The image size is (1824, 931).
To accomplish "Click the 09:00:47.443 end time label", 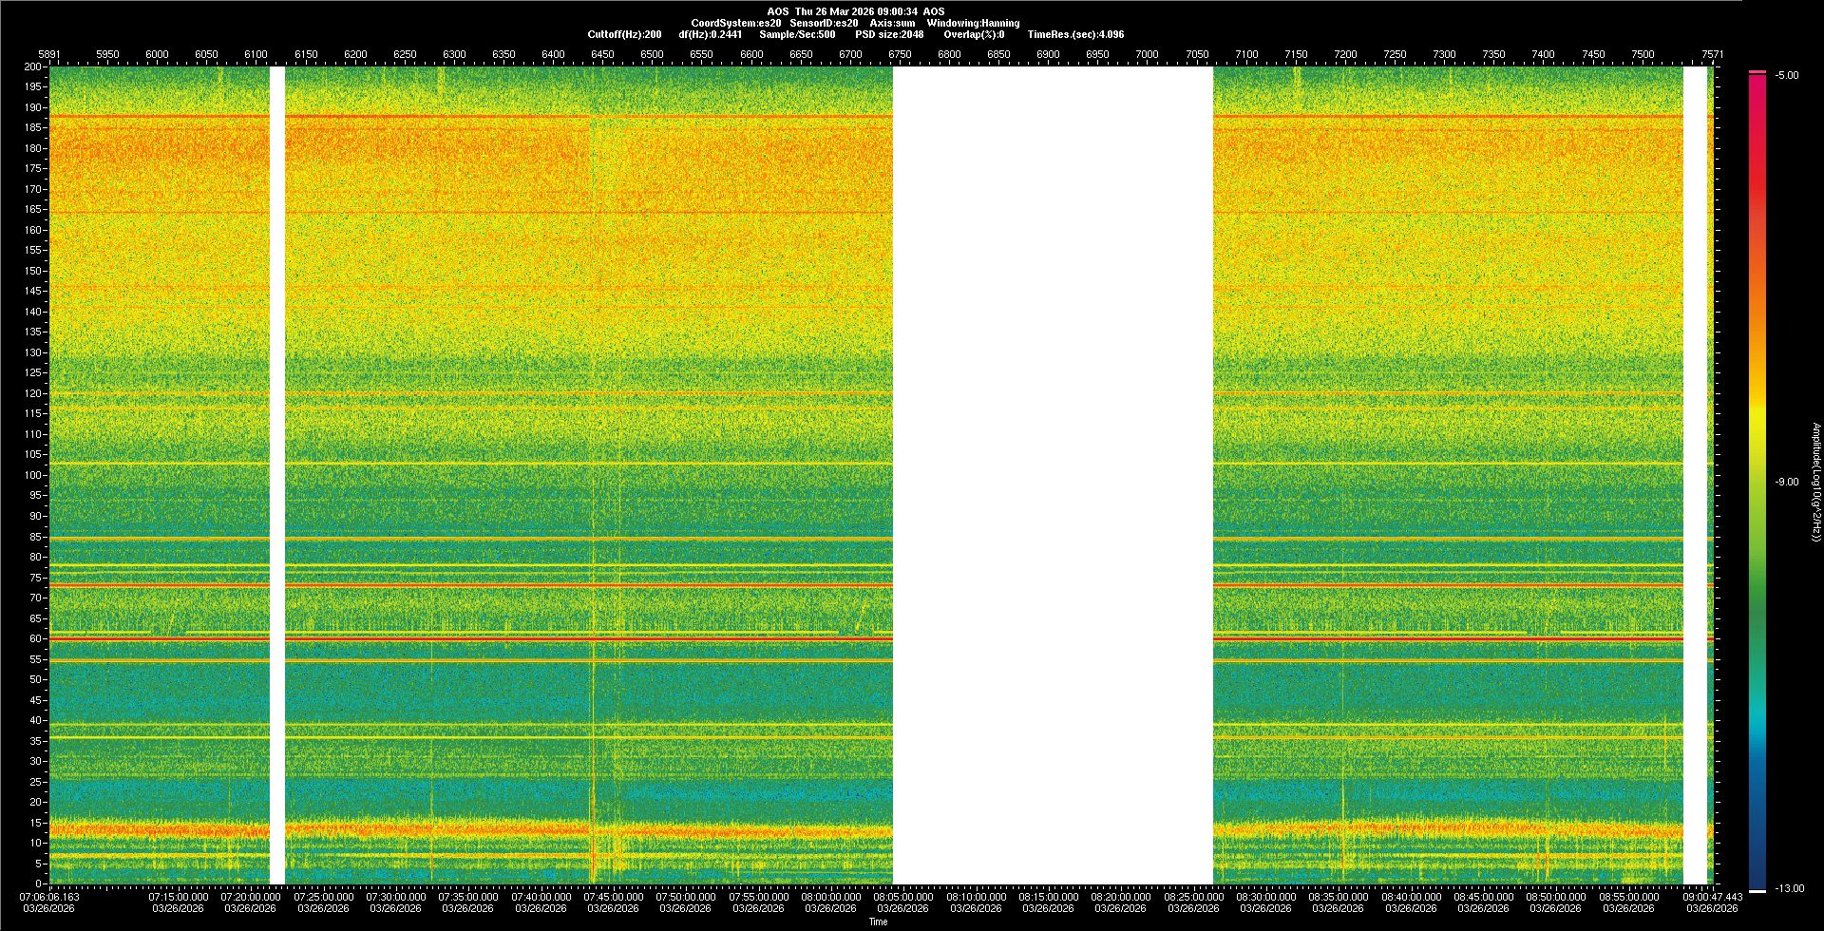I will pyautogui.click(x=1712, y=896).
